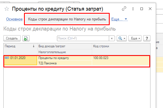Click the Код строки column header
Viewport: 163px width, 108px height.
121,49
